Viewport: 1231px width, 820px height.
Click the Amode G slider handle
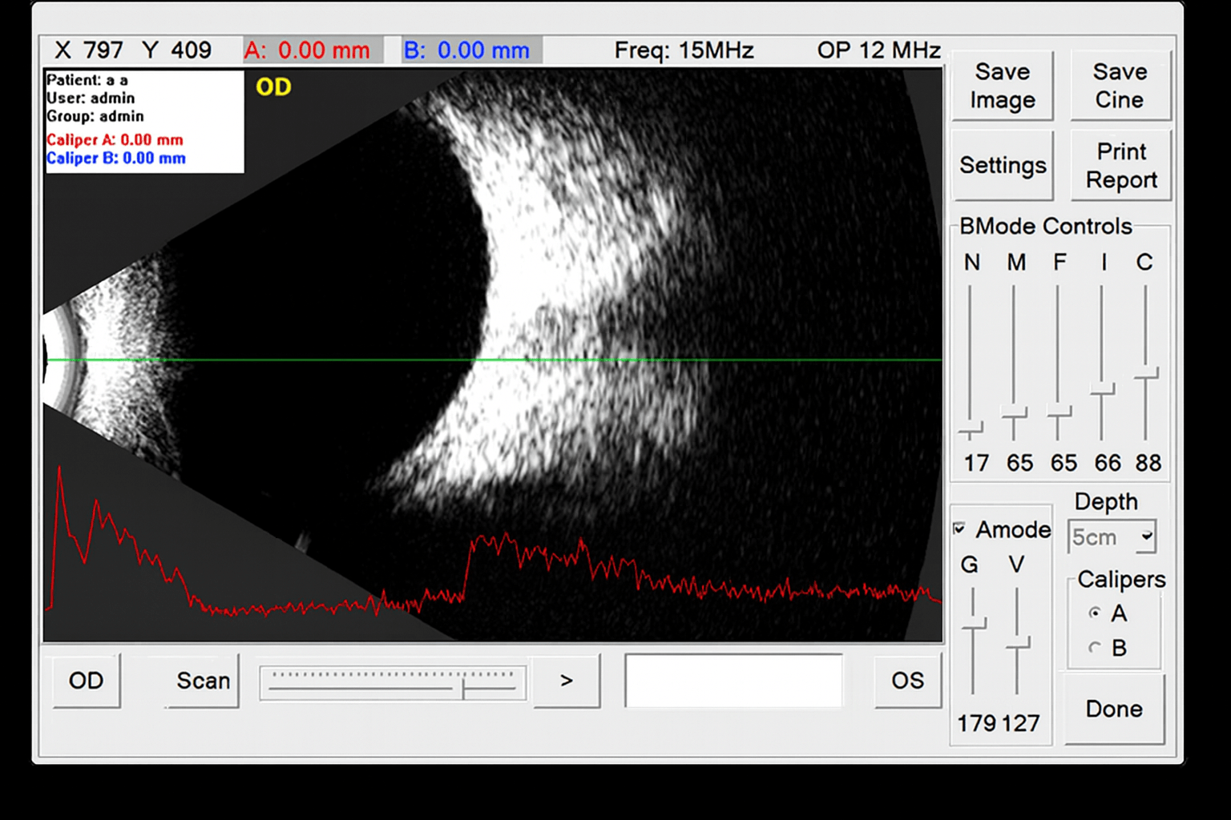pyautogui.click(x=974, y=625)
